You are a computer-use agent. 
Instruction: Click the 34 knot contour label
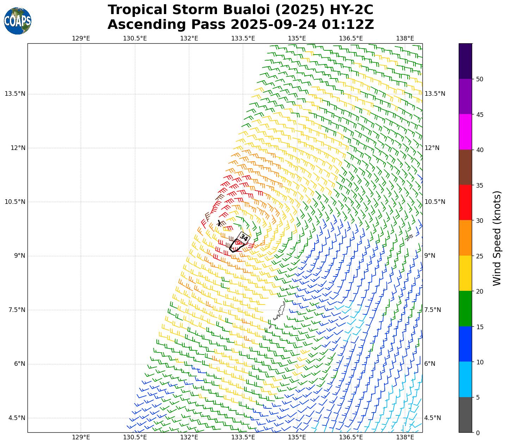tap(244, 238)
